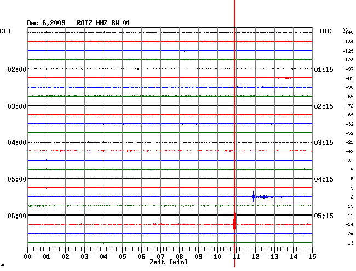The image size is (356, 271).
Task: Click the DC offset value 15
Action: tap(351, 206)
